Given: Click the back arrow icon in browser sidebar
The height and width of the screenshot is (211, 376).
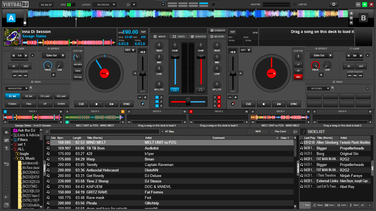Looking at the screenshot, I should pos(6,164).
